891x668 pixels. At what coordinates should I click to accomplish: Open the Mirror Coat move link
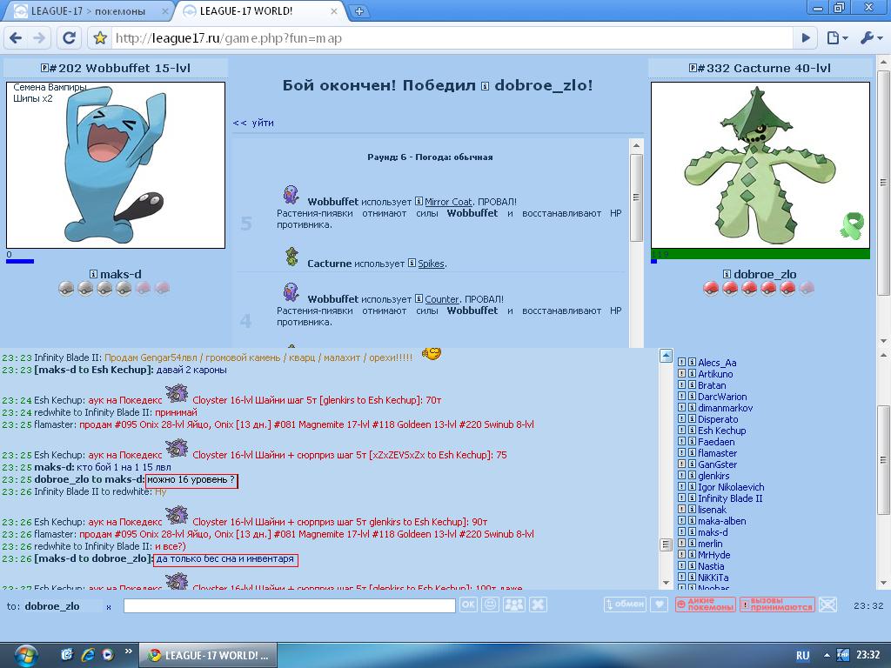(x=448, y=202)
